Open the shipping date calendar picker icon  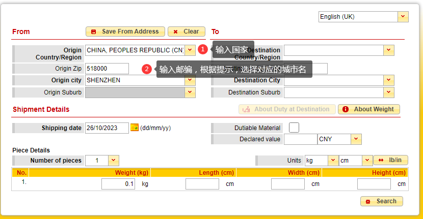135,128
